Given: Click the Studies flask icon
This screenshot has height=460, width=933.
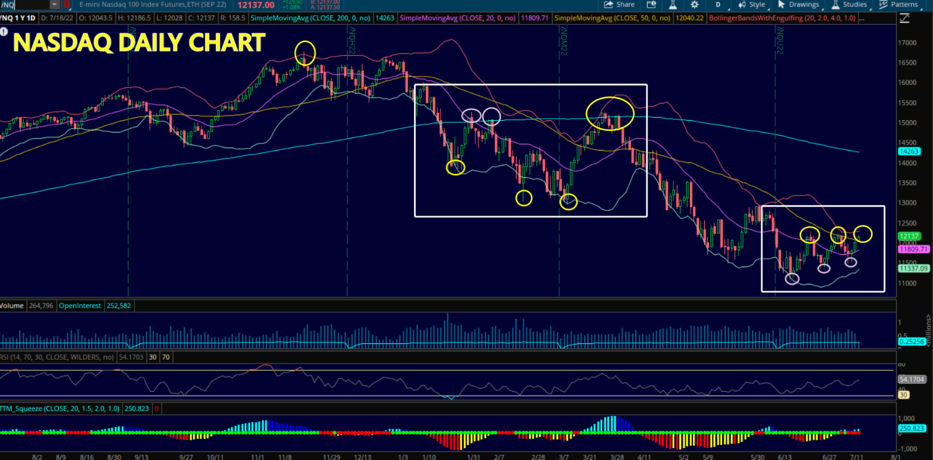Looking at the screenshot, I should pos(835,4).
